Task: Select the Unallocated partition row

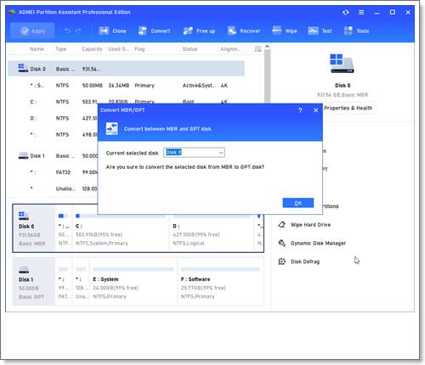Action: 53,188
